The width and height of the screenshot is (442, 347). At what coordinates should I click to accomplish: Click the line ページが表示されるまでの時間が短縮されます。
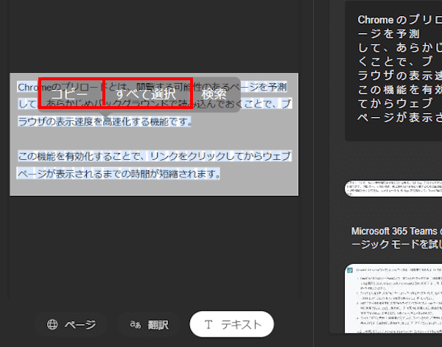[x=119, y=174]
